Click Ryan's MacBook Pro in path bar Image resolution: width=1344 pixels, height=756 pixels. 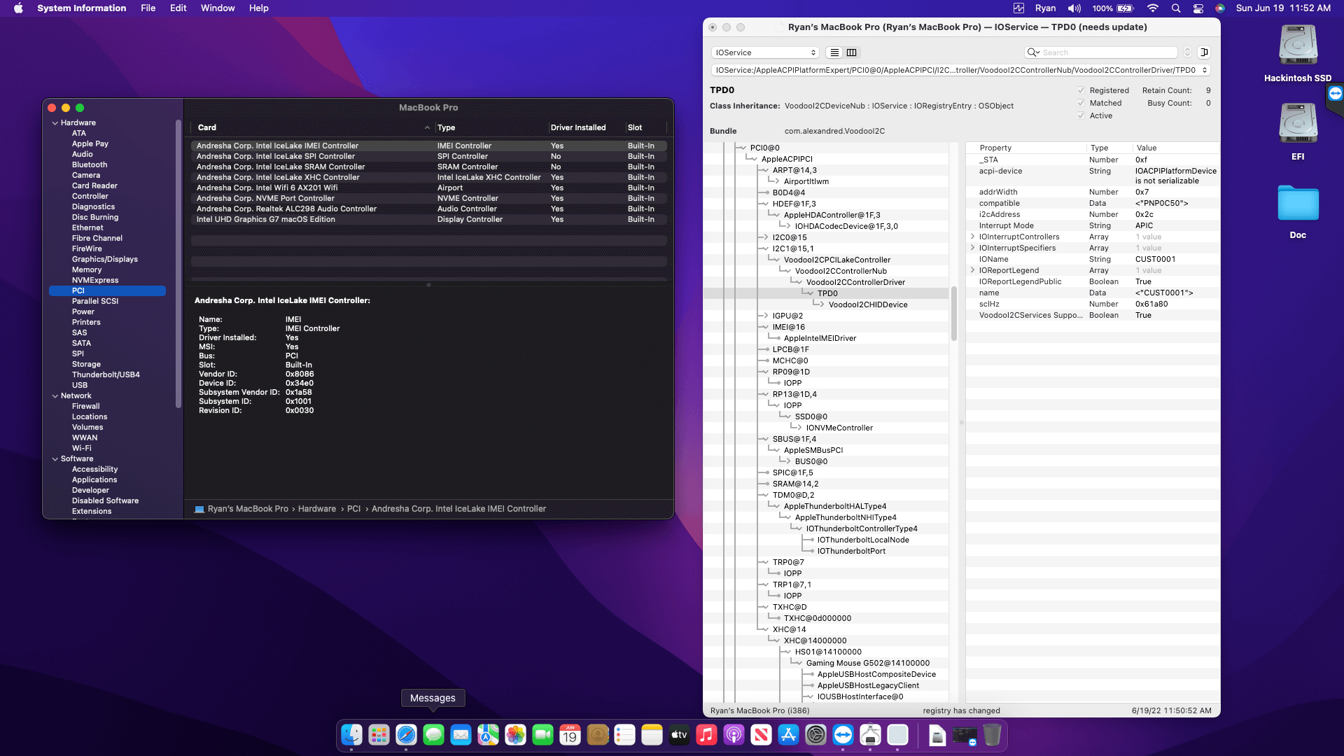pos(248,509)
